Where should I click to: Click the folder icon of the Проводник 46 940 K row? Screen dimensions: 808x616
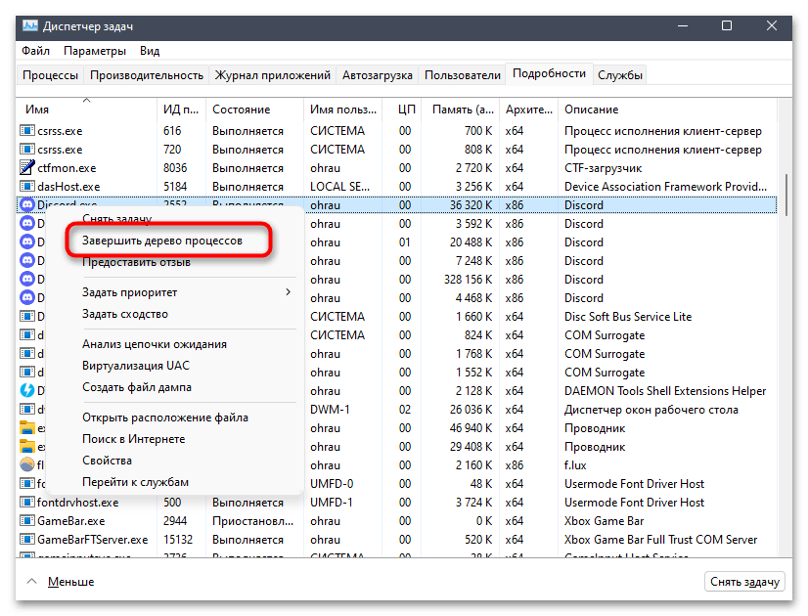click(26, 428)
